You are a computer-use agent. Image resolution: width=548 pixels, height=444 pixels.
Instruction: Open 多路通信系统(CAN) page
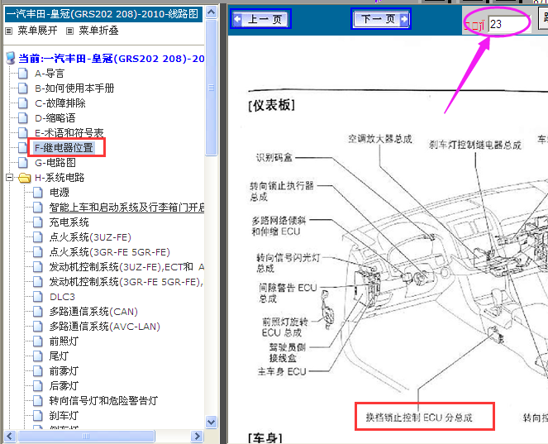[93, 312]
